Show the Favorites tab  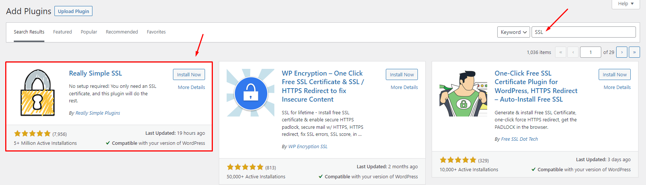click(x=156, y=32)
